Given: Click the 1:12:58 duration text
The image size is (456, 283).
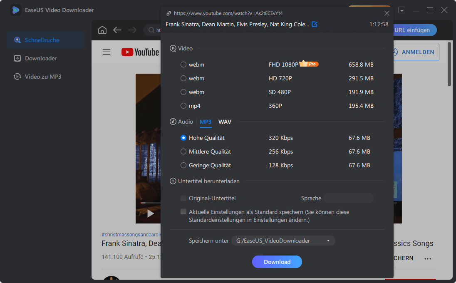Looking at the screenshot, I should pos(379,24).
